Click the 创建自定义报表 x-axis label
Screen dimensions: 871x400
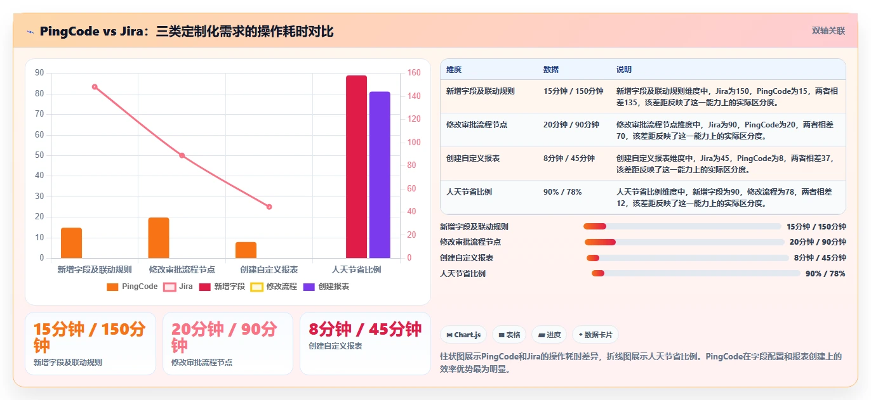tap(269, 269)
